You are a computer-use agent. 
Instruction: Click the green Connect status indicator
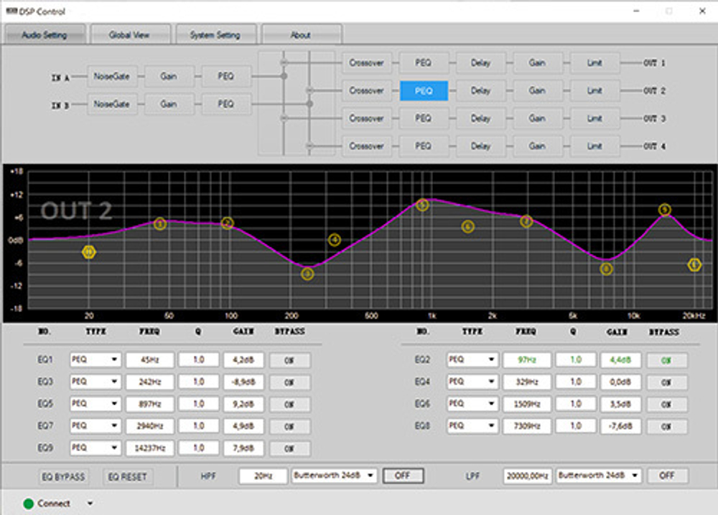tap(29, 504)
